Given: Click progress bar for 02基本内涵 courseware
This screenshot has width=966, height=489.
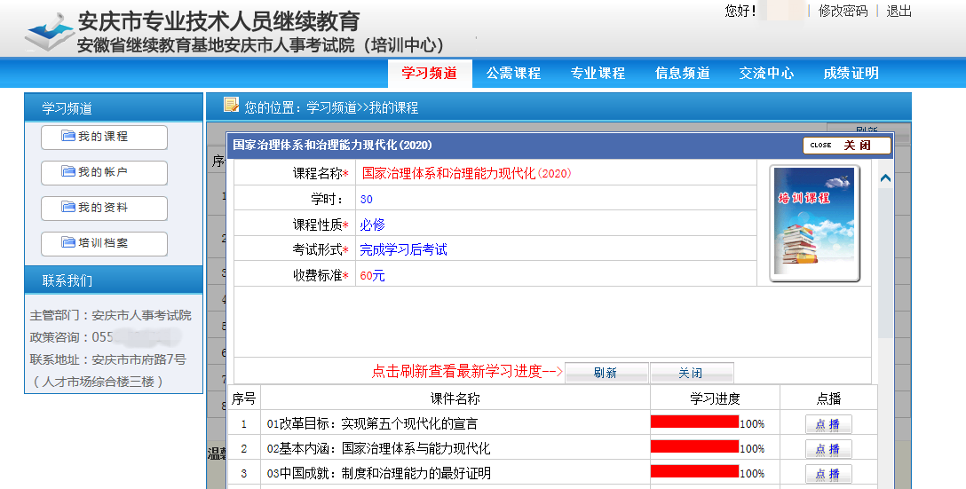Looking at the screenshot, I should coord(694,447).
